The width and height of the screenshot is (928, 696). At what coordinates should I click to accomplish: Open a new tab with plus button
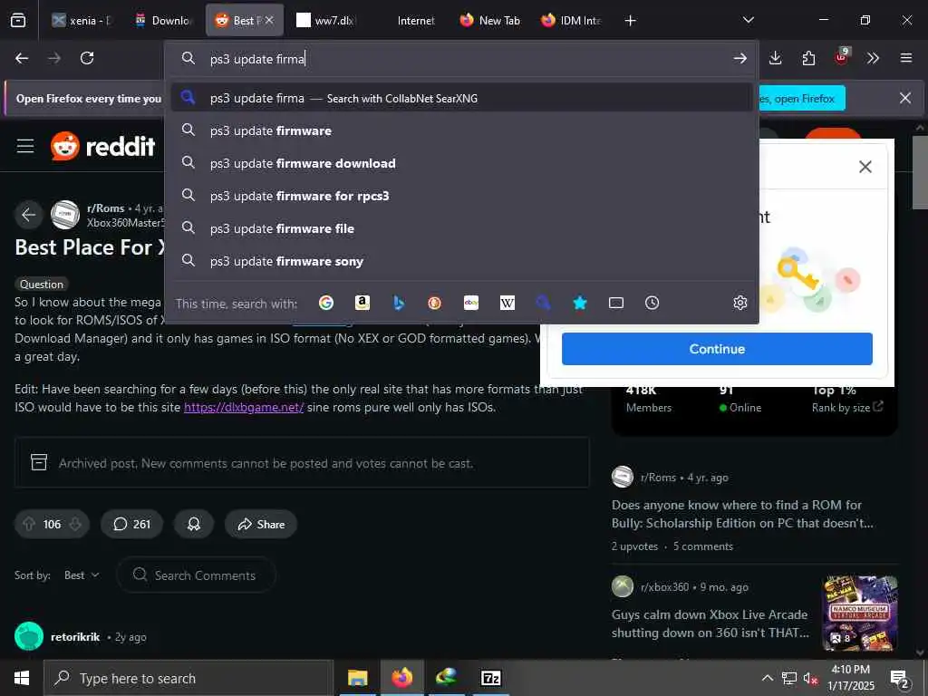(631, 21)
